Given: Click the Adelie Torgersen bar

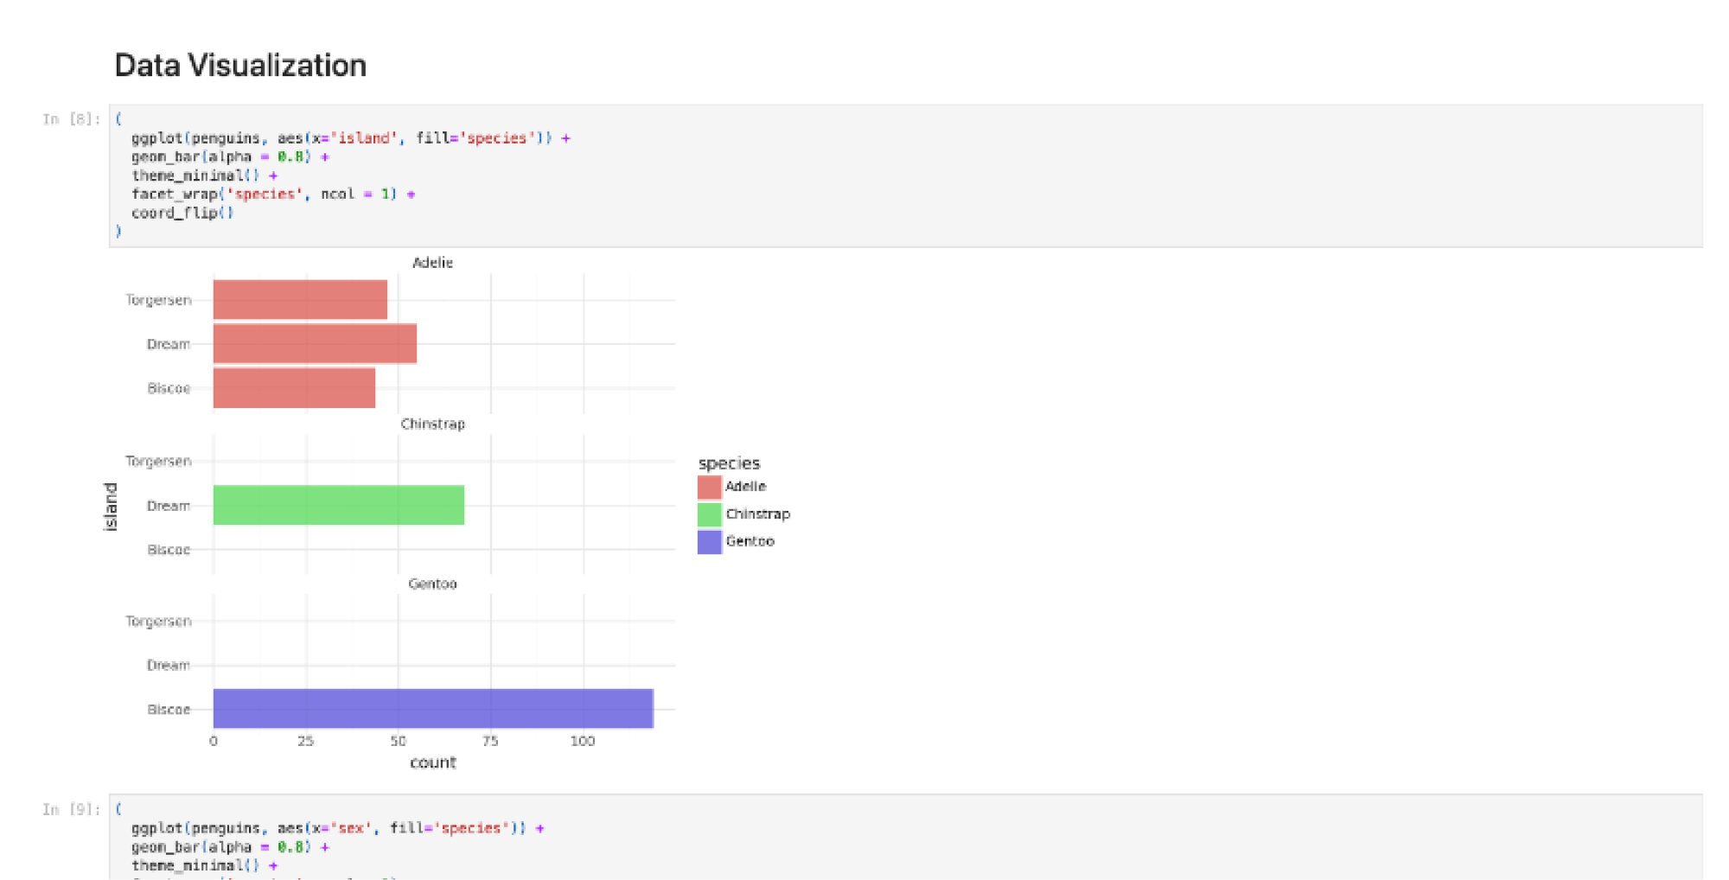Looking at the screenshot, I should point(300,300).
